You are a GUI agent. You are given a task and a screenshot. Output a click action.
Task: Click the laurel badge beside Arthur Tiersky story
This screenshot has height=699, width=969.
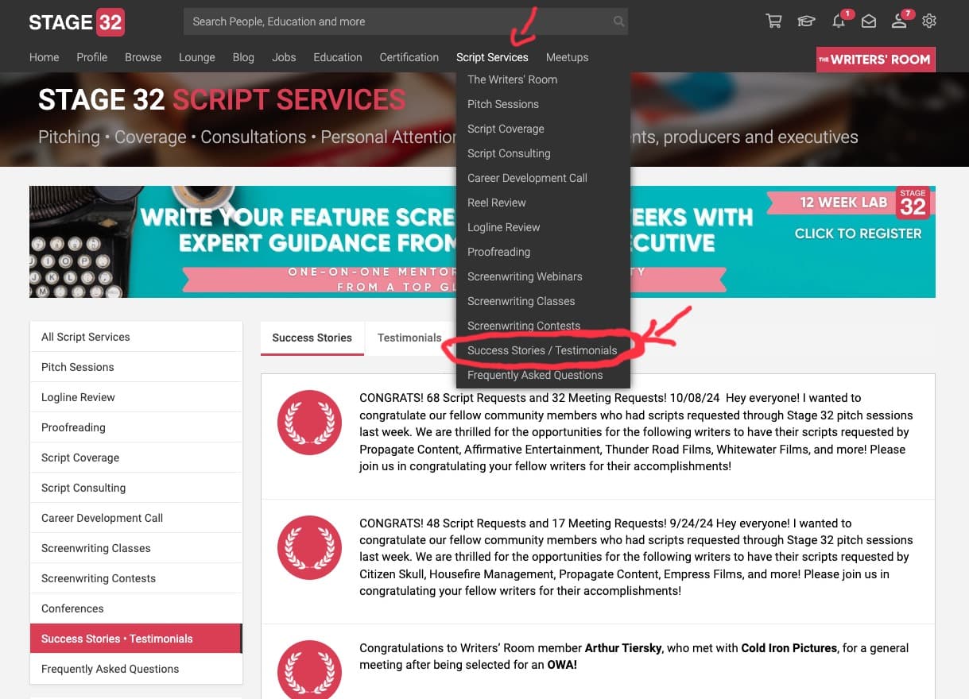309,672
